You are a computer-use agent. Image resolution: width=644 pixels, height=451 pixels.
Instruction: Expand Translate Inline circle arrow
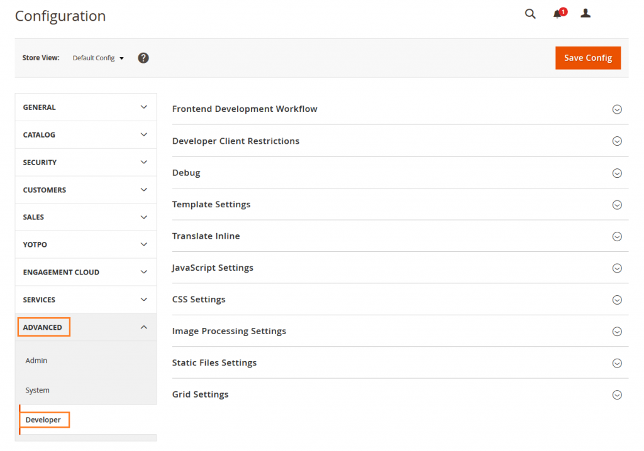coord(617,236)
